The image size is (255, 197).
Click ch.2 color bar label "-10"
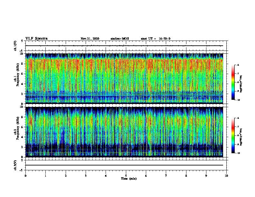click(238, 153)
